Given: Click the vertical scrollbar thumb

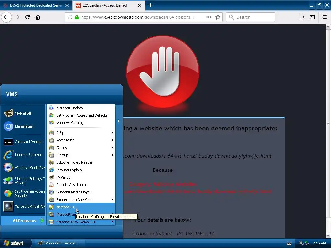Looking at the screenshot, I should 328,124.
